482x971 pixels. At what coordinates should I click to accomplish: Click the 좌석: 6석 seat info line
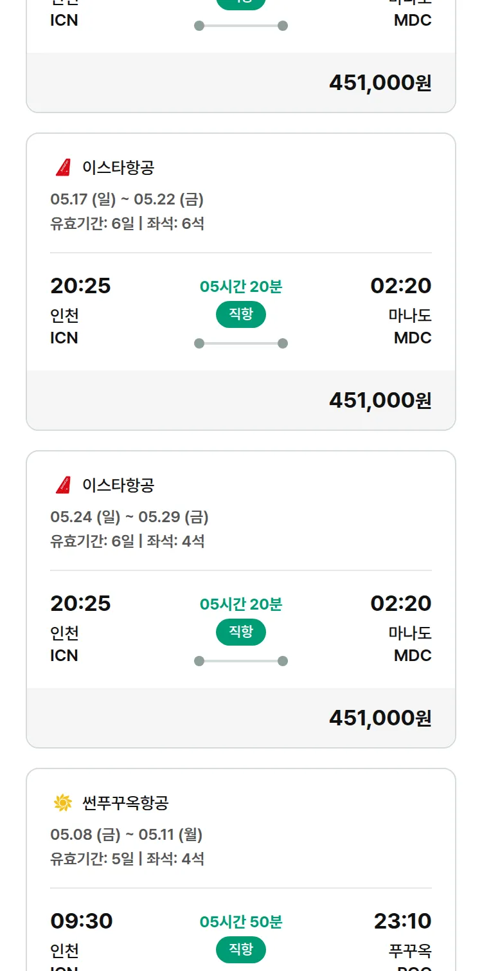175,224
